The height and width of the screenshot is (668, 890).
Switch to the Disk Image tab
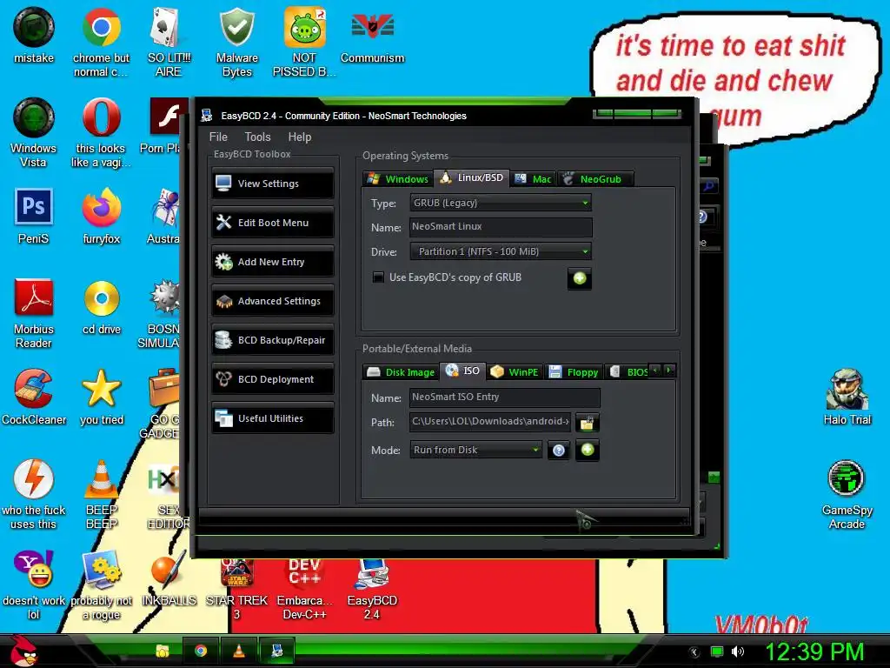pos(402,372)
